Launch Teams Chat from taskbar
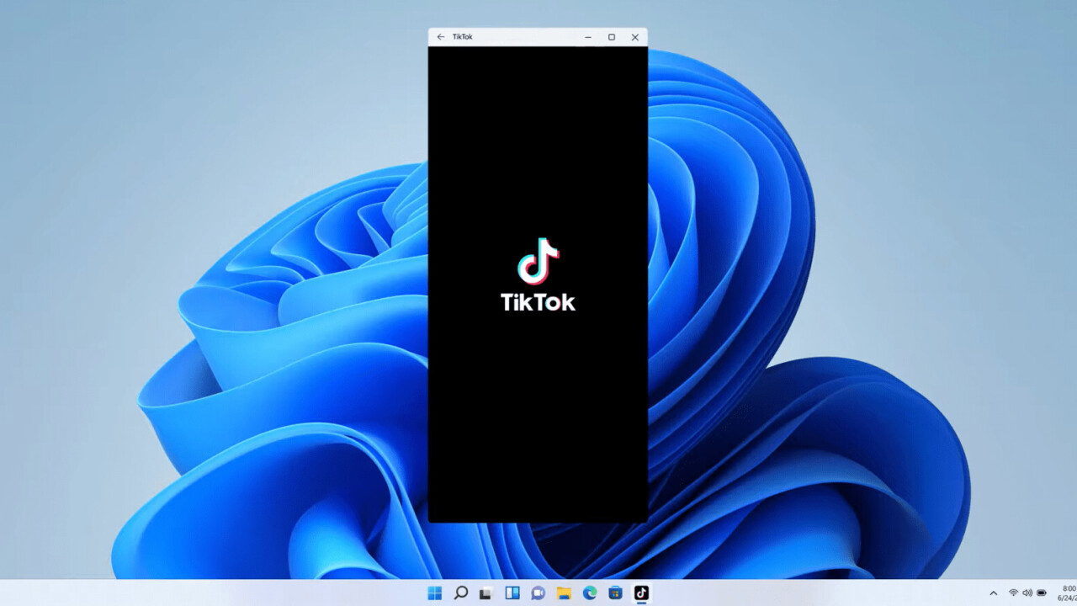 (538, 593)
